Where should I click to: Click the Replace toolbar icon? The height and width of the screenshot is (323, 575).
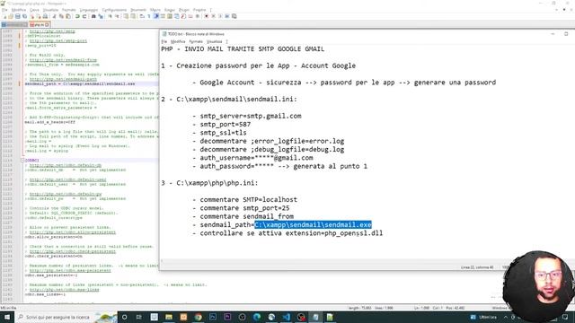click(x=101, y=16)
